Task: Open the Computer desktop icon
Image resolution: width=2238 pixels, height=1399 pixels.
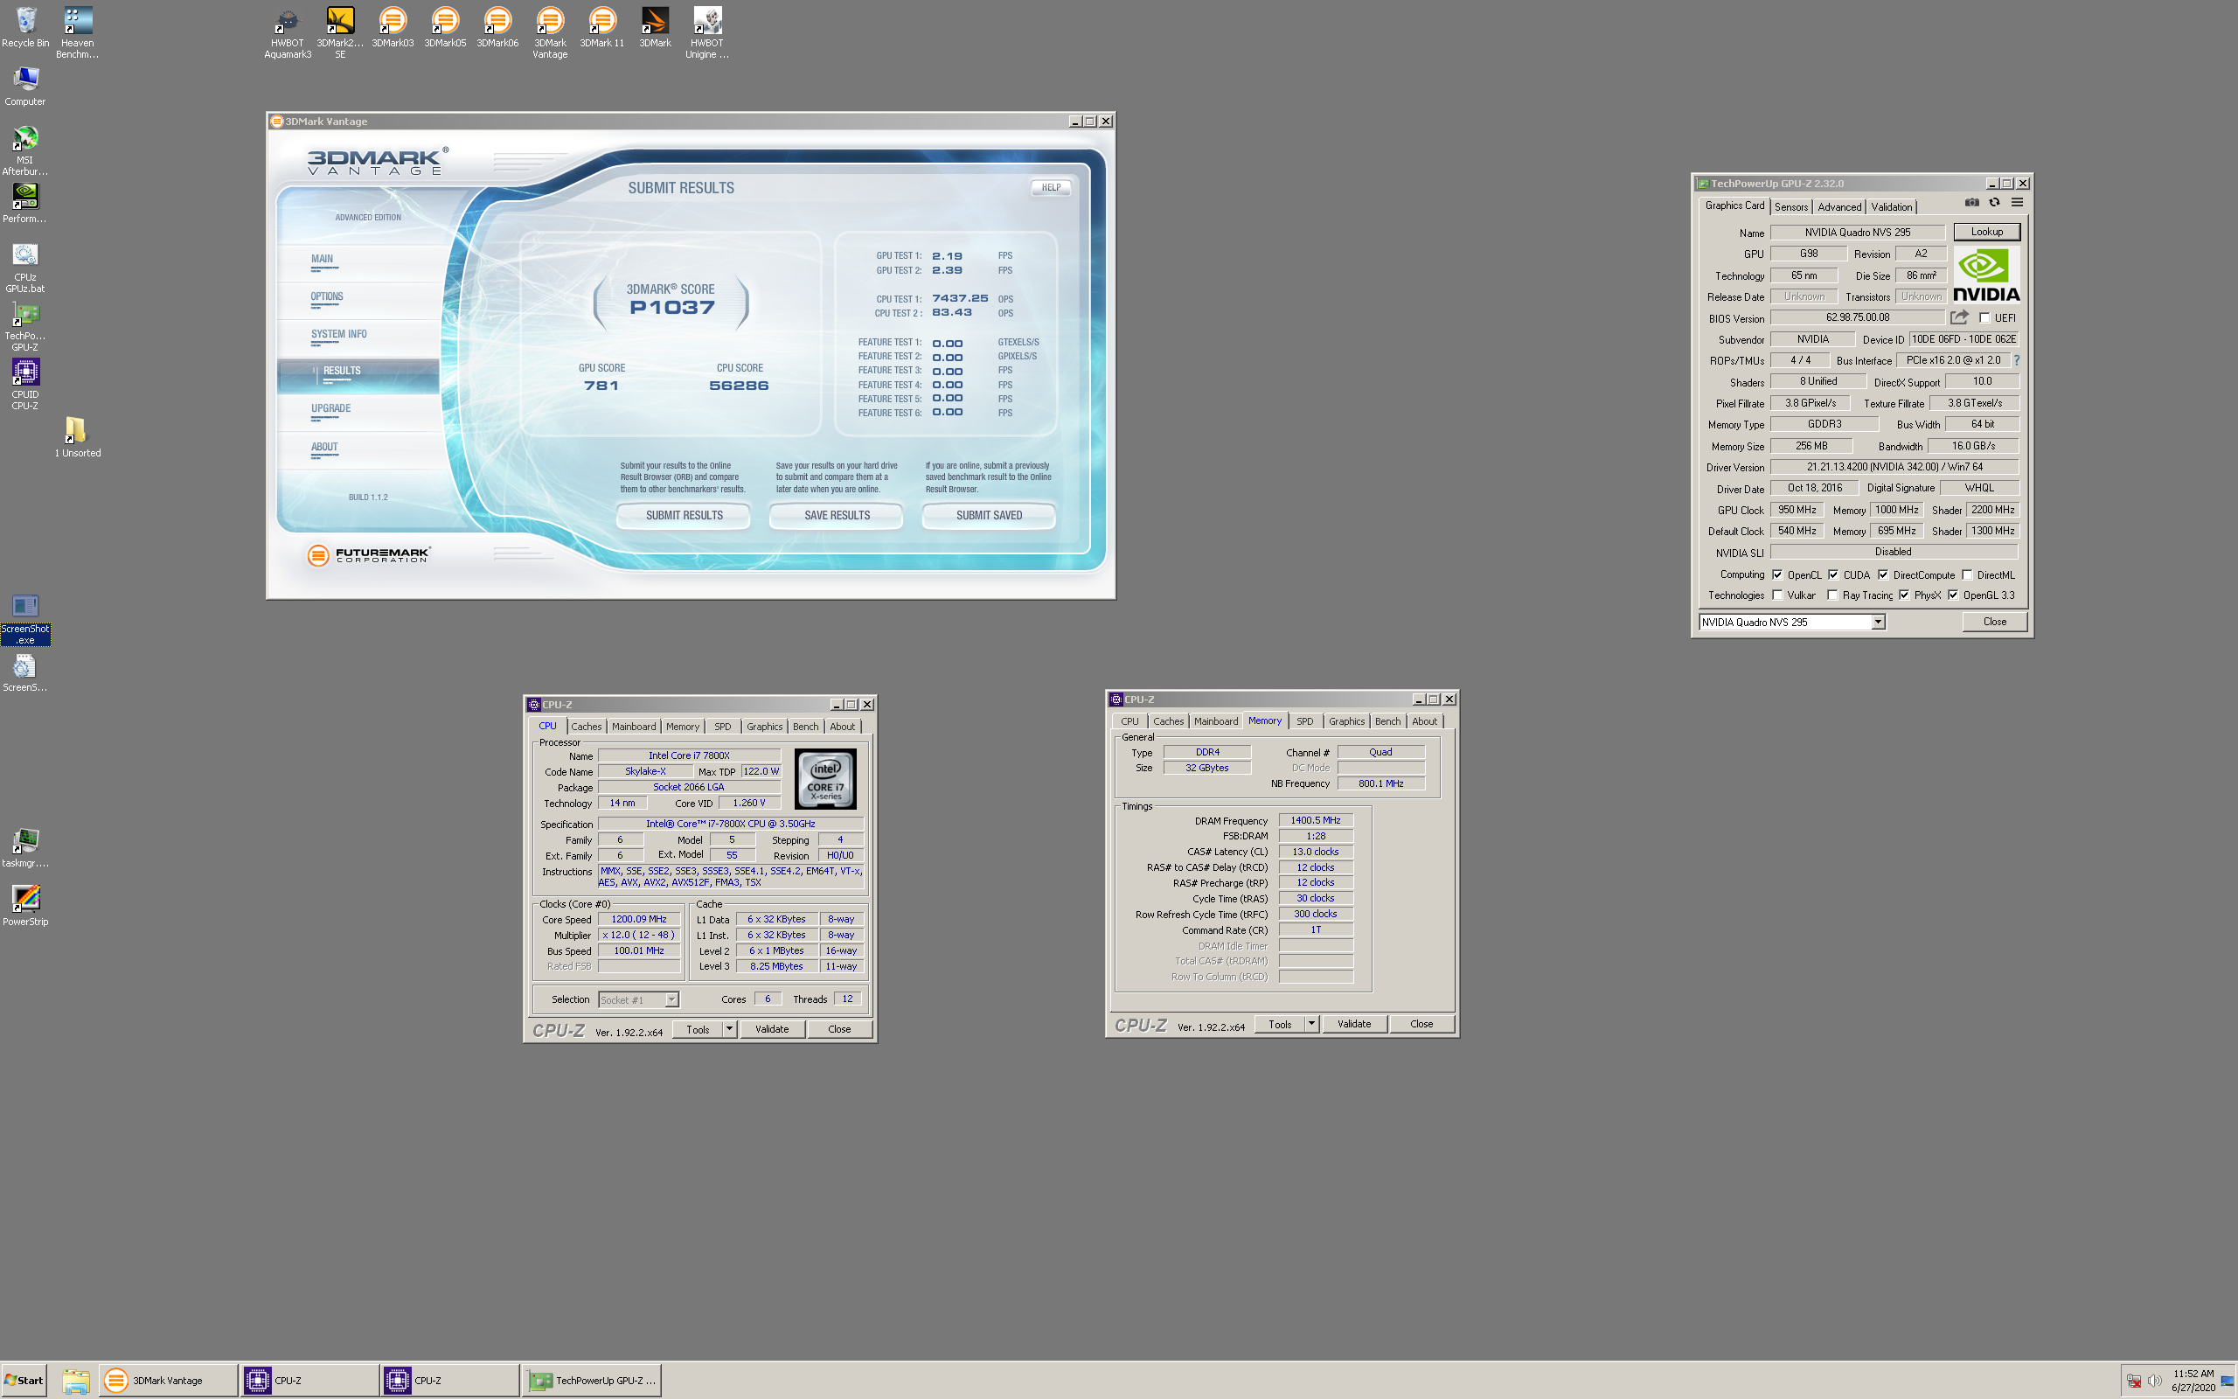Action: pos(25,87)
